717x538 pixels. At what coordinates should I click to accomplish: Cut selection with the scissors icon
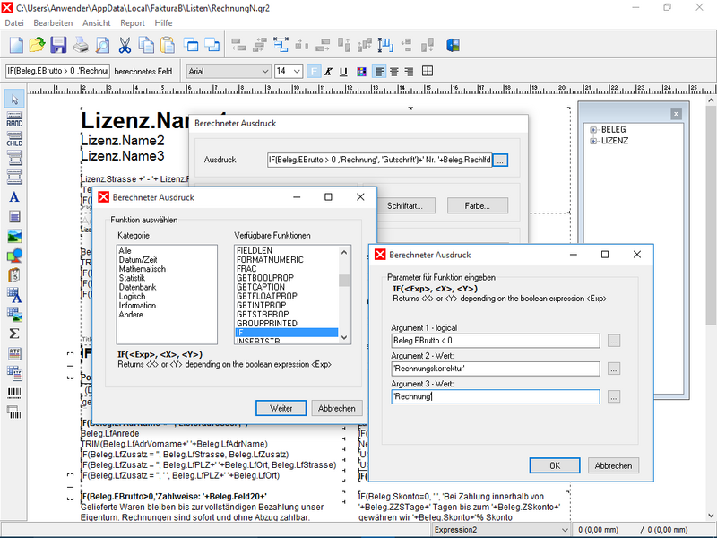(125, 46)
